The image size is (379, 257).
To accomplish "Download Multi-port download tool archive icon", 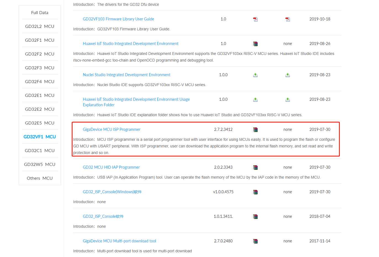I will [x=255, y=241].
